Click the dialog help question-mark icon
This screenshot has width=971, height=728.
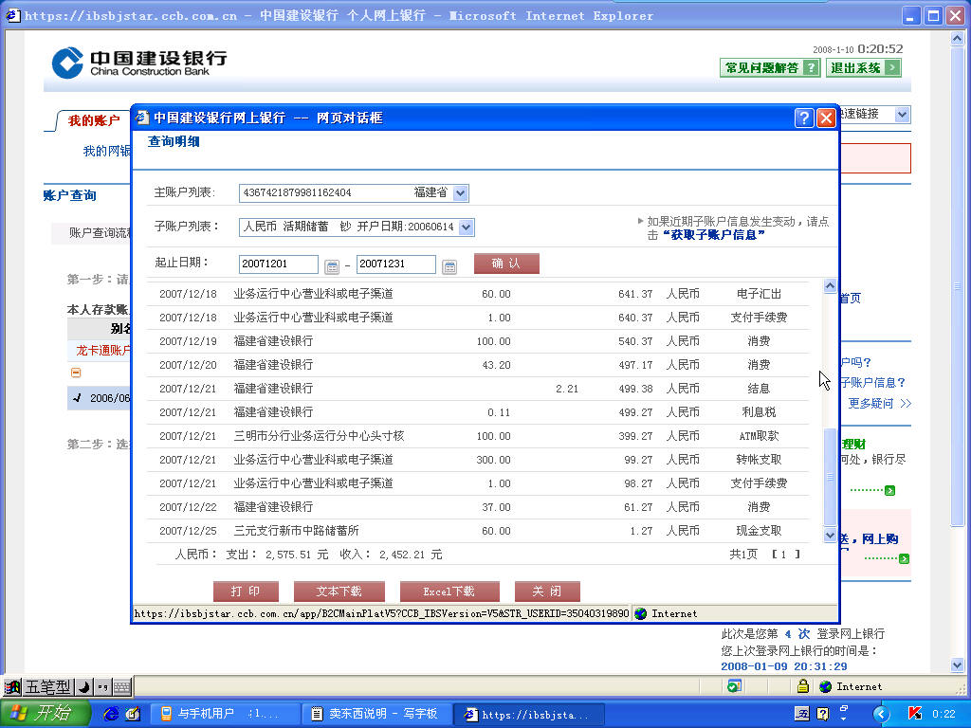click(803, 118)
